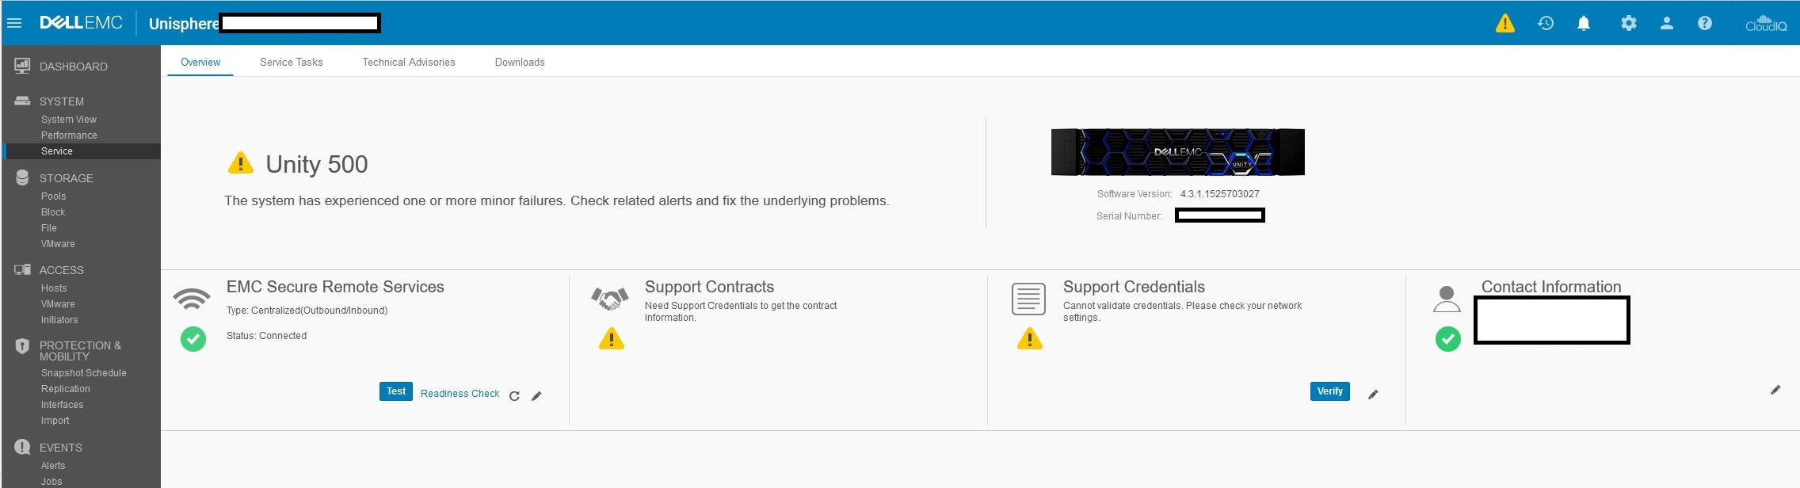
Task: Click software version 4.3.1.1525703027 text
Action: (1219, 194)
